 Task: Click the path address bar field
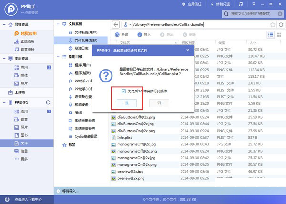click(x=201, y=24)
